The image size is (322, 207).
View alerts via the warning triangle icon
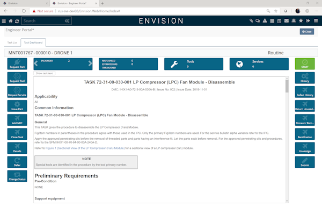(265, 21)
